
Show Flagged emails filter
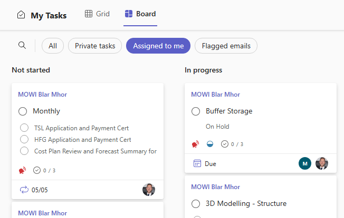(226, 46)
